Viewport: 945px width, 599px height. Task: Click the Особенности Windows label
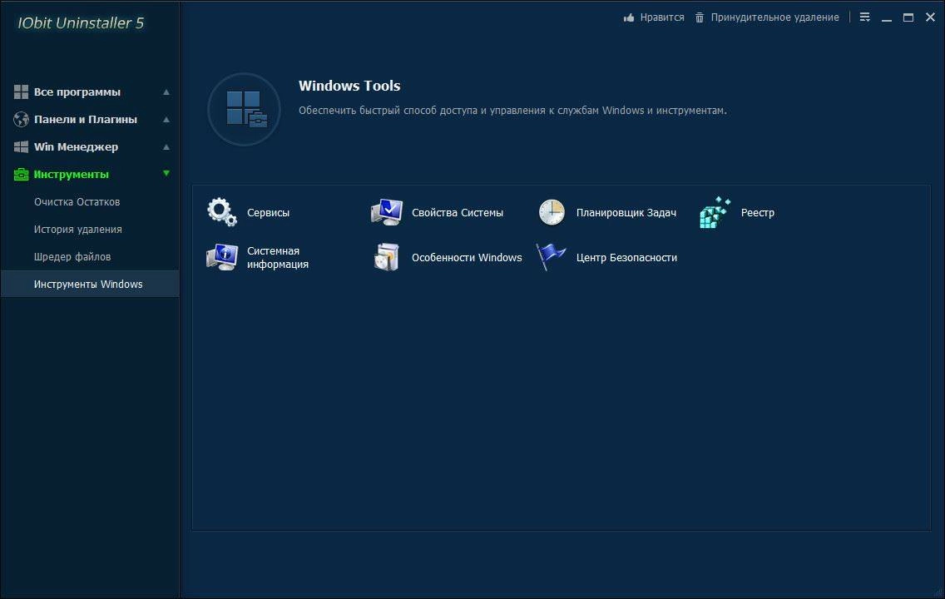(x=467, y=257)
